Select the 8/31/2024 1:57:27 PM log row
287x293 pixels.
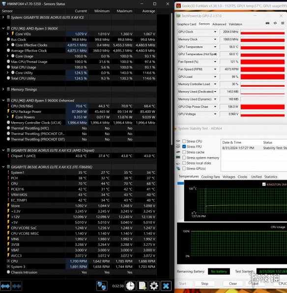(x=254, y=148)
